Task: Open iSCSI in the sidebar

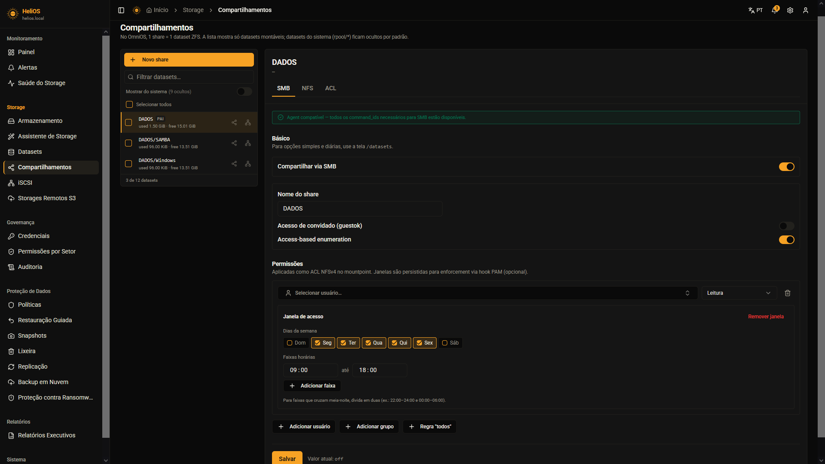Action: click(51, 183)
